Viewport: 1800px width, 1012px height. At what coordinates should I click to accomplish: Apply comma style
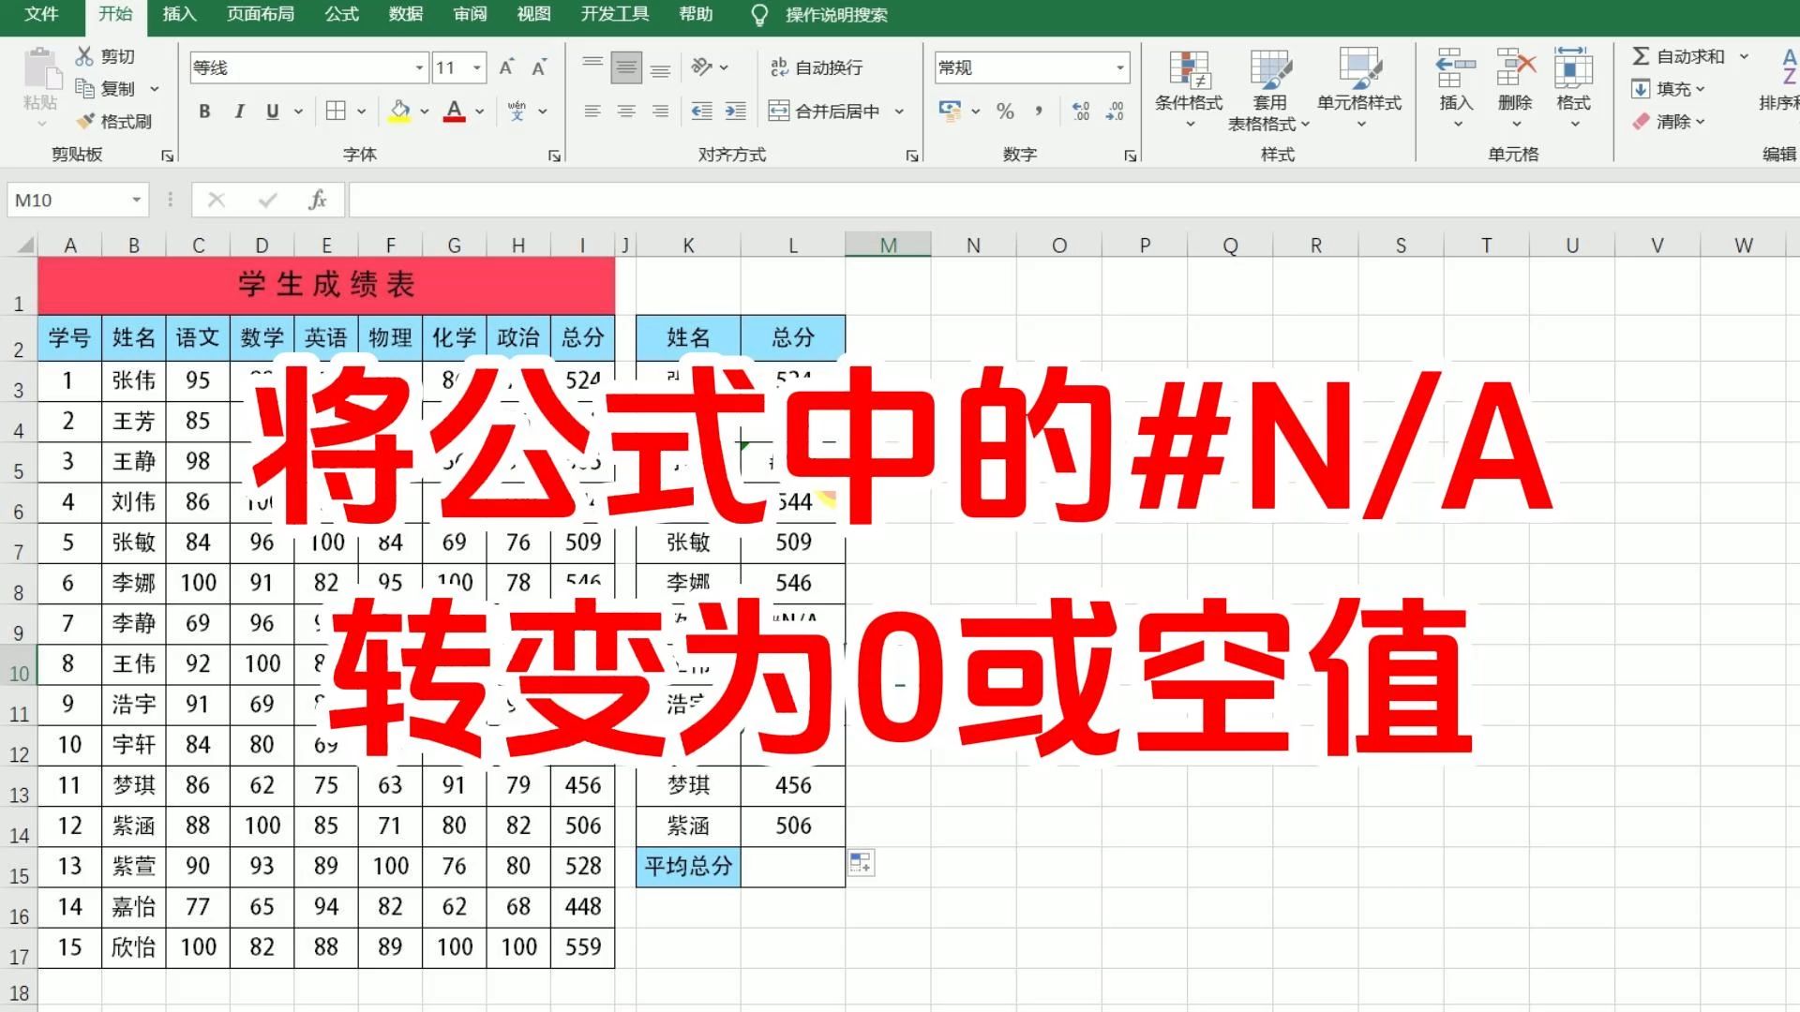tap(1039, 111)
